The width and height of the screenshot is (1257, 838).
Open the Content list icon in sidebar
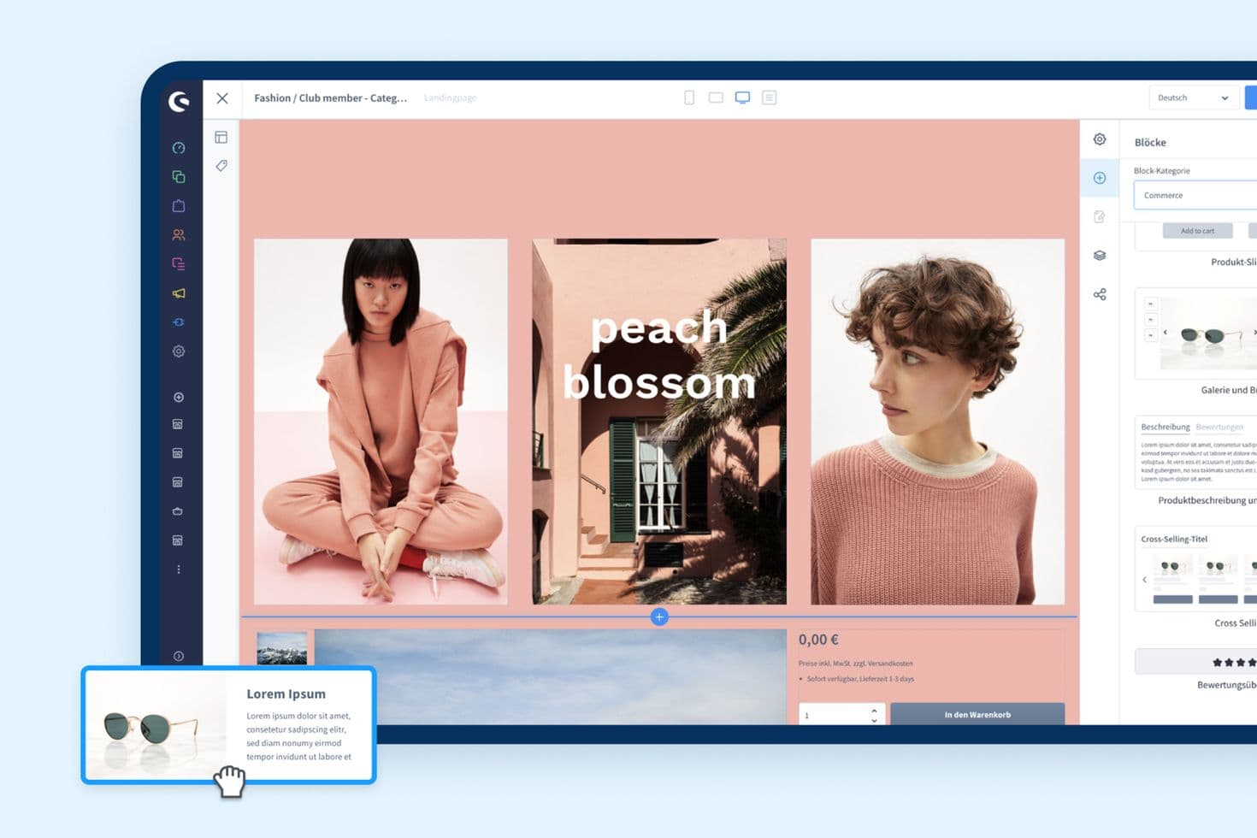179,264
